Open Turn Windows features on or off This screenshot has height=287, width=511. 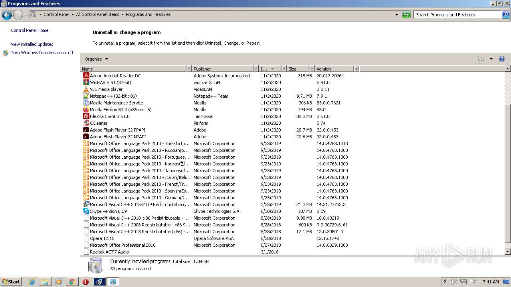42,53
